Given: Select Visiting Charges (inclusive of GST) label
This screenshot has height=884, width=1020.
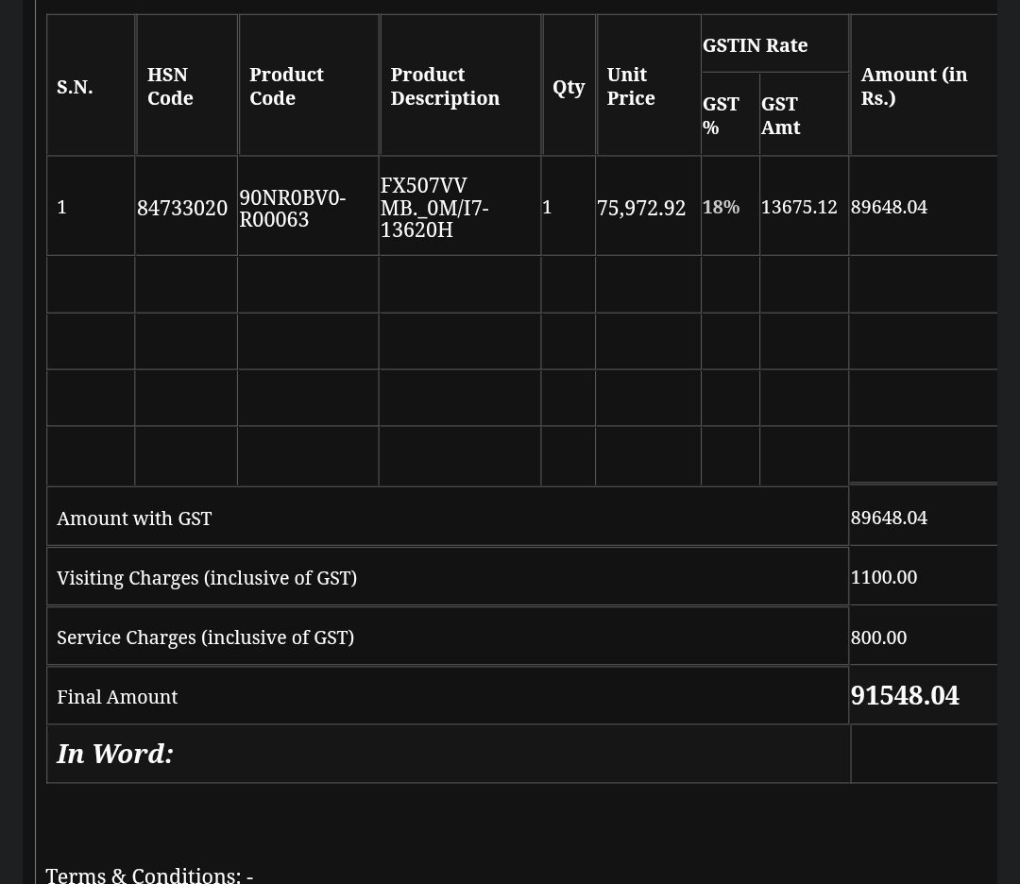Looking at the screenshot, I should 207,578.
